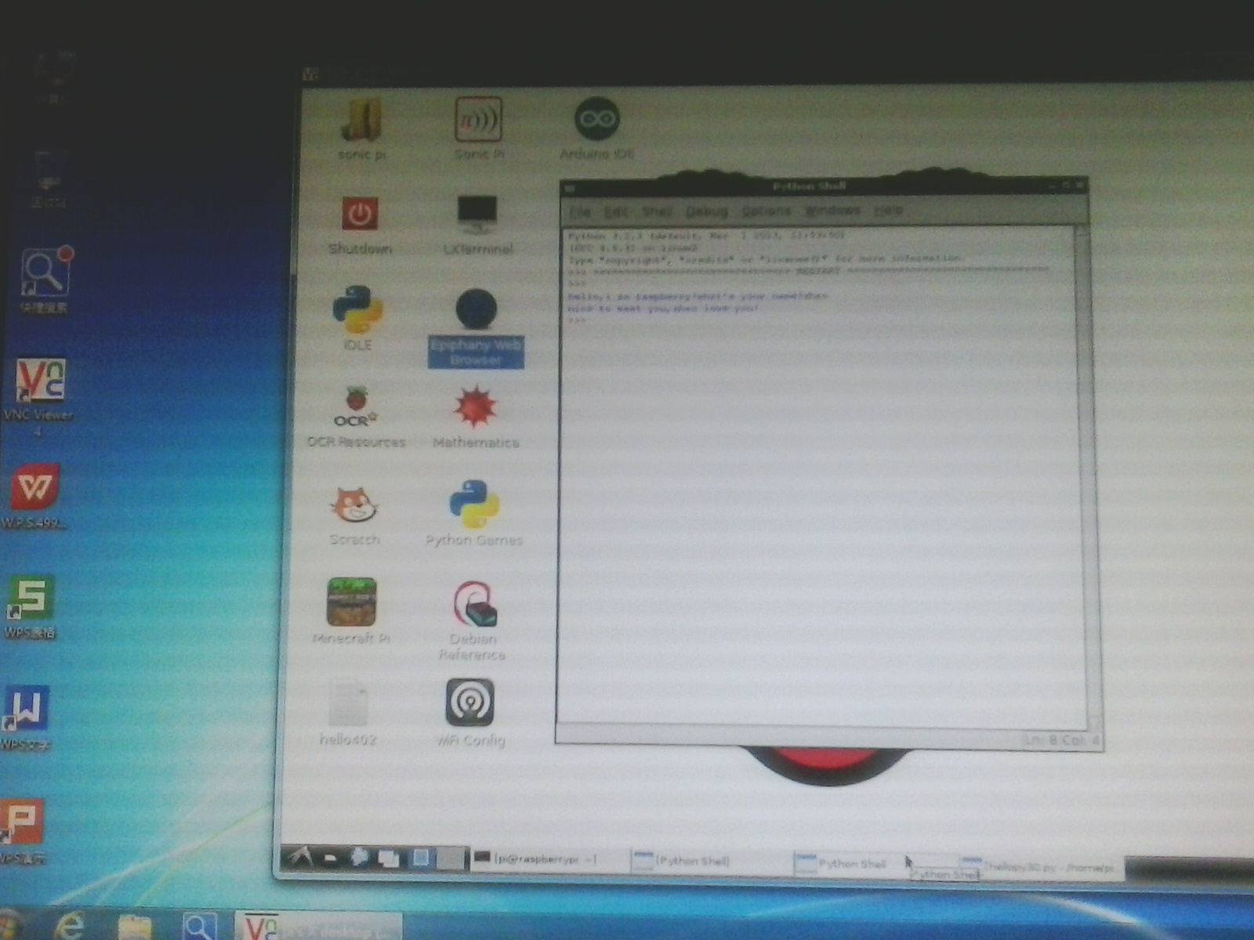Viewport: 1254px width, 940px height.
Task: Open the red WPS shortcut on Windows desktop
Action: (x=34, y=487)
